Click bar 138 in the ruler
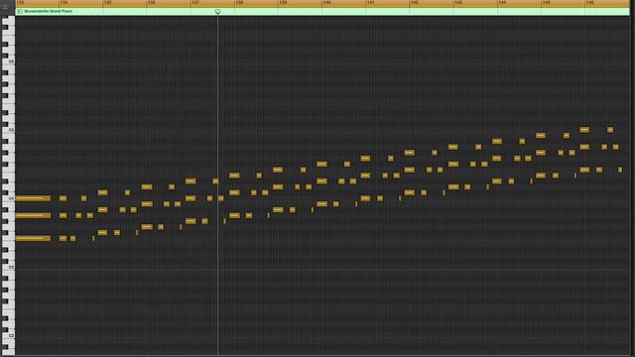 click(239, 2)
